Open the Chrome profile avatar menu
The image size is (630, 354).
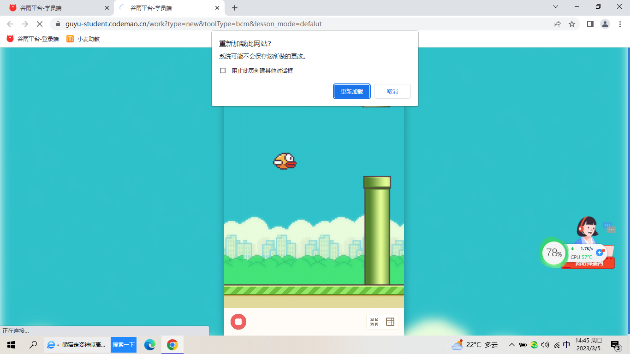[605, 24]
